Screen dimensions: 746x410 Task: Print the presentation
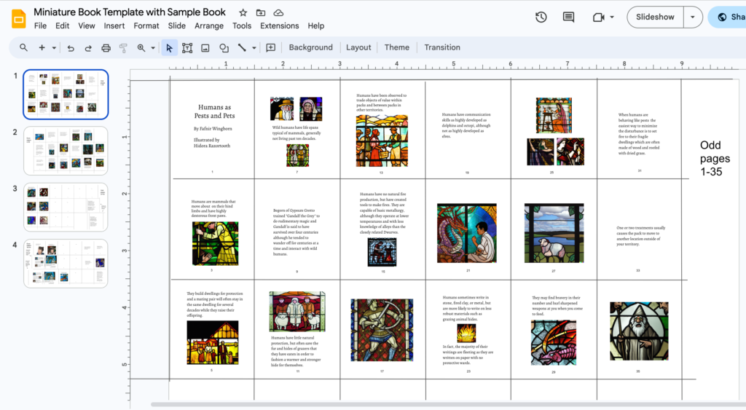click(106, 47)
